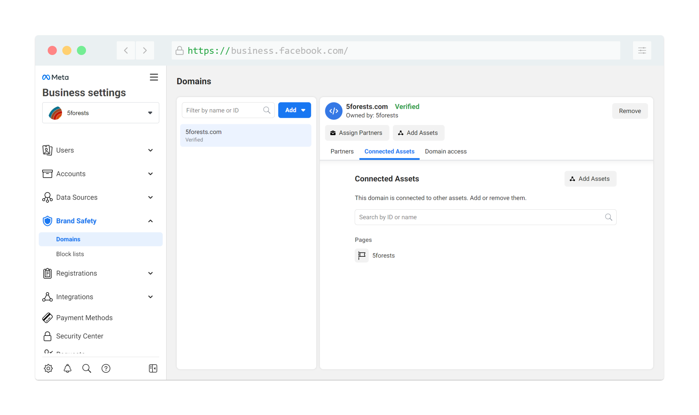Go back with browser back arrow
The width and height of the screenshot is (699, 415).
point(126,50)
